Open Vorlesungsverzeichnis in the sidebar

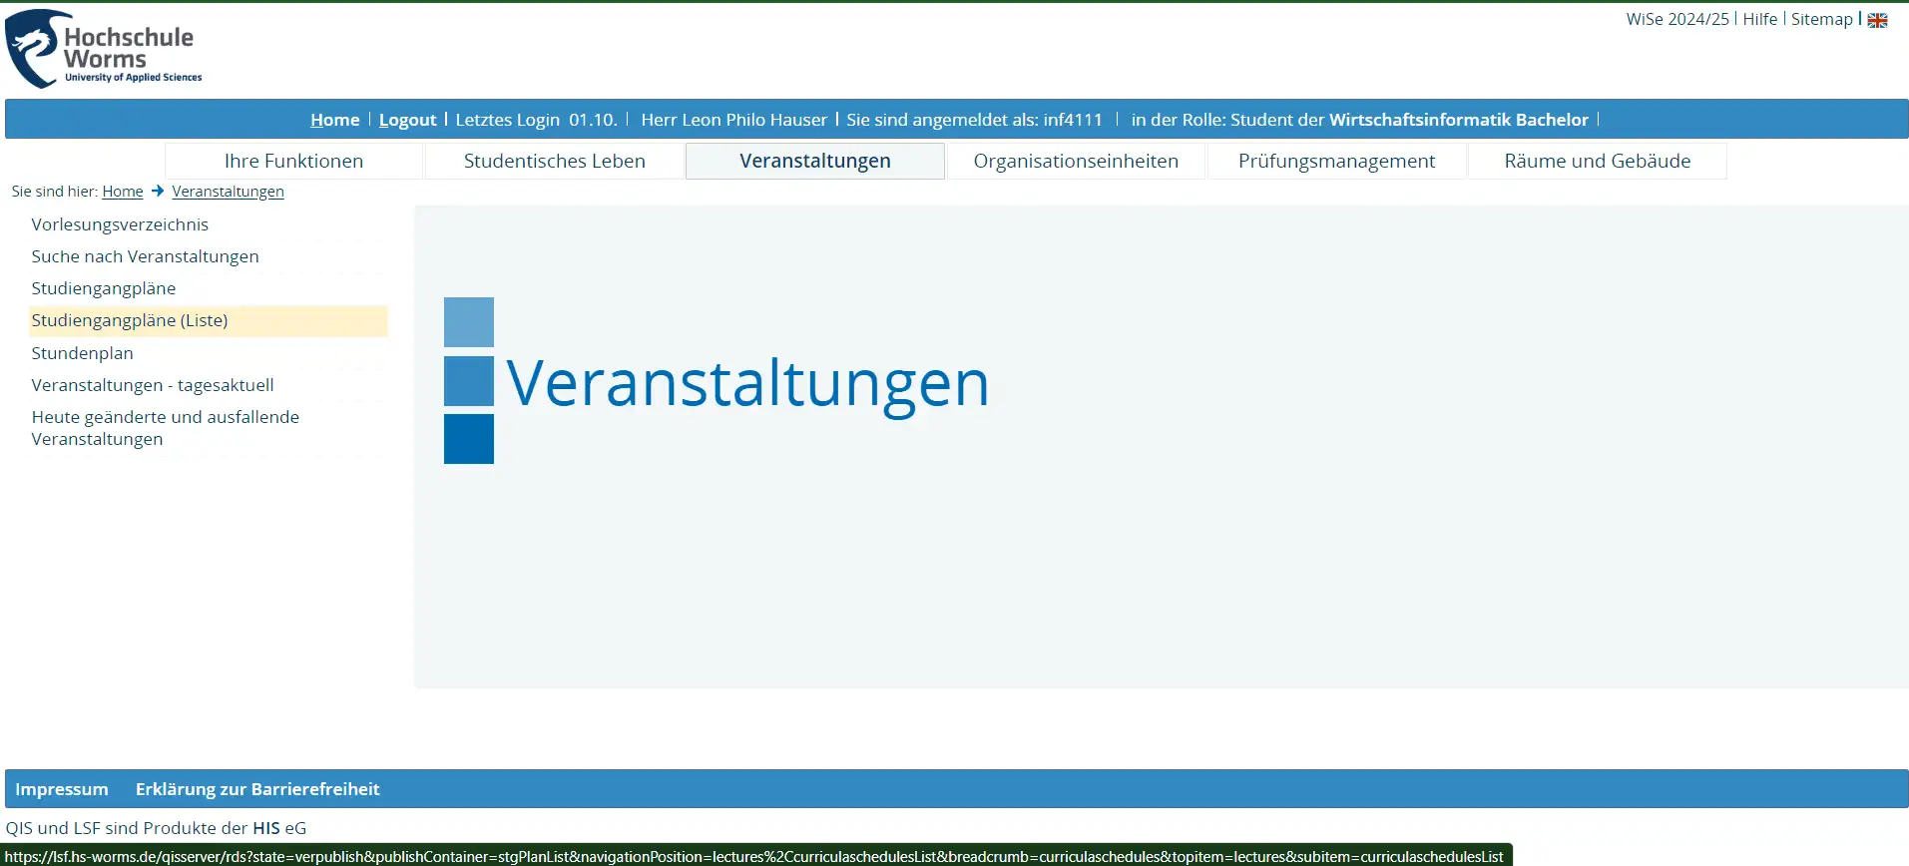pyautogui.click(x=120, y=224)
